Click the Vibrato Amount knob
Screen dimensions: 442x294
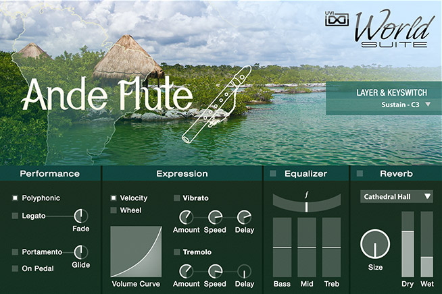pos(186,218)
